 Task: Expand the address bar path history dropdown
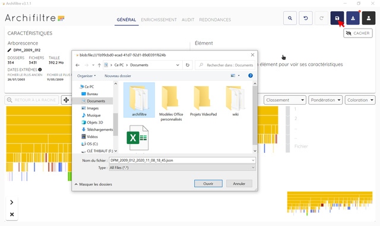tap(178, 65)
